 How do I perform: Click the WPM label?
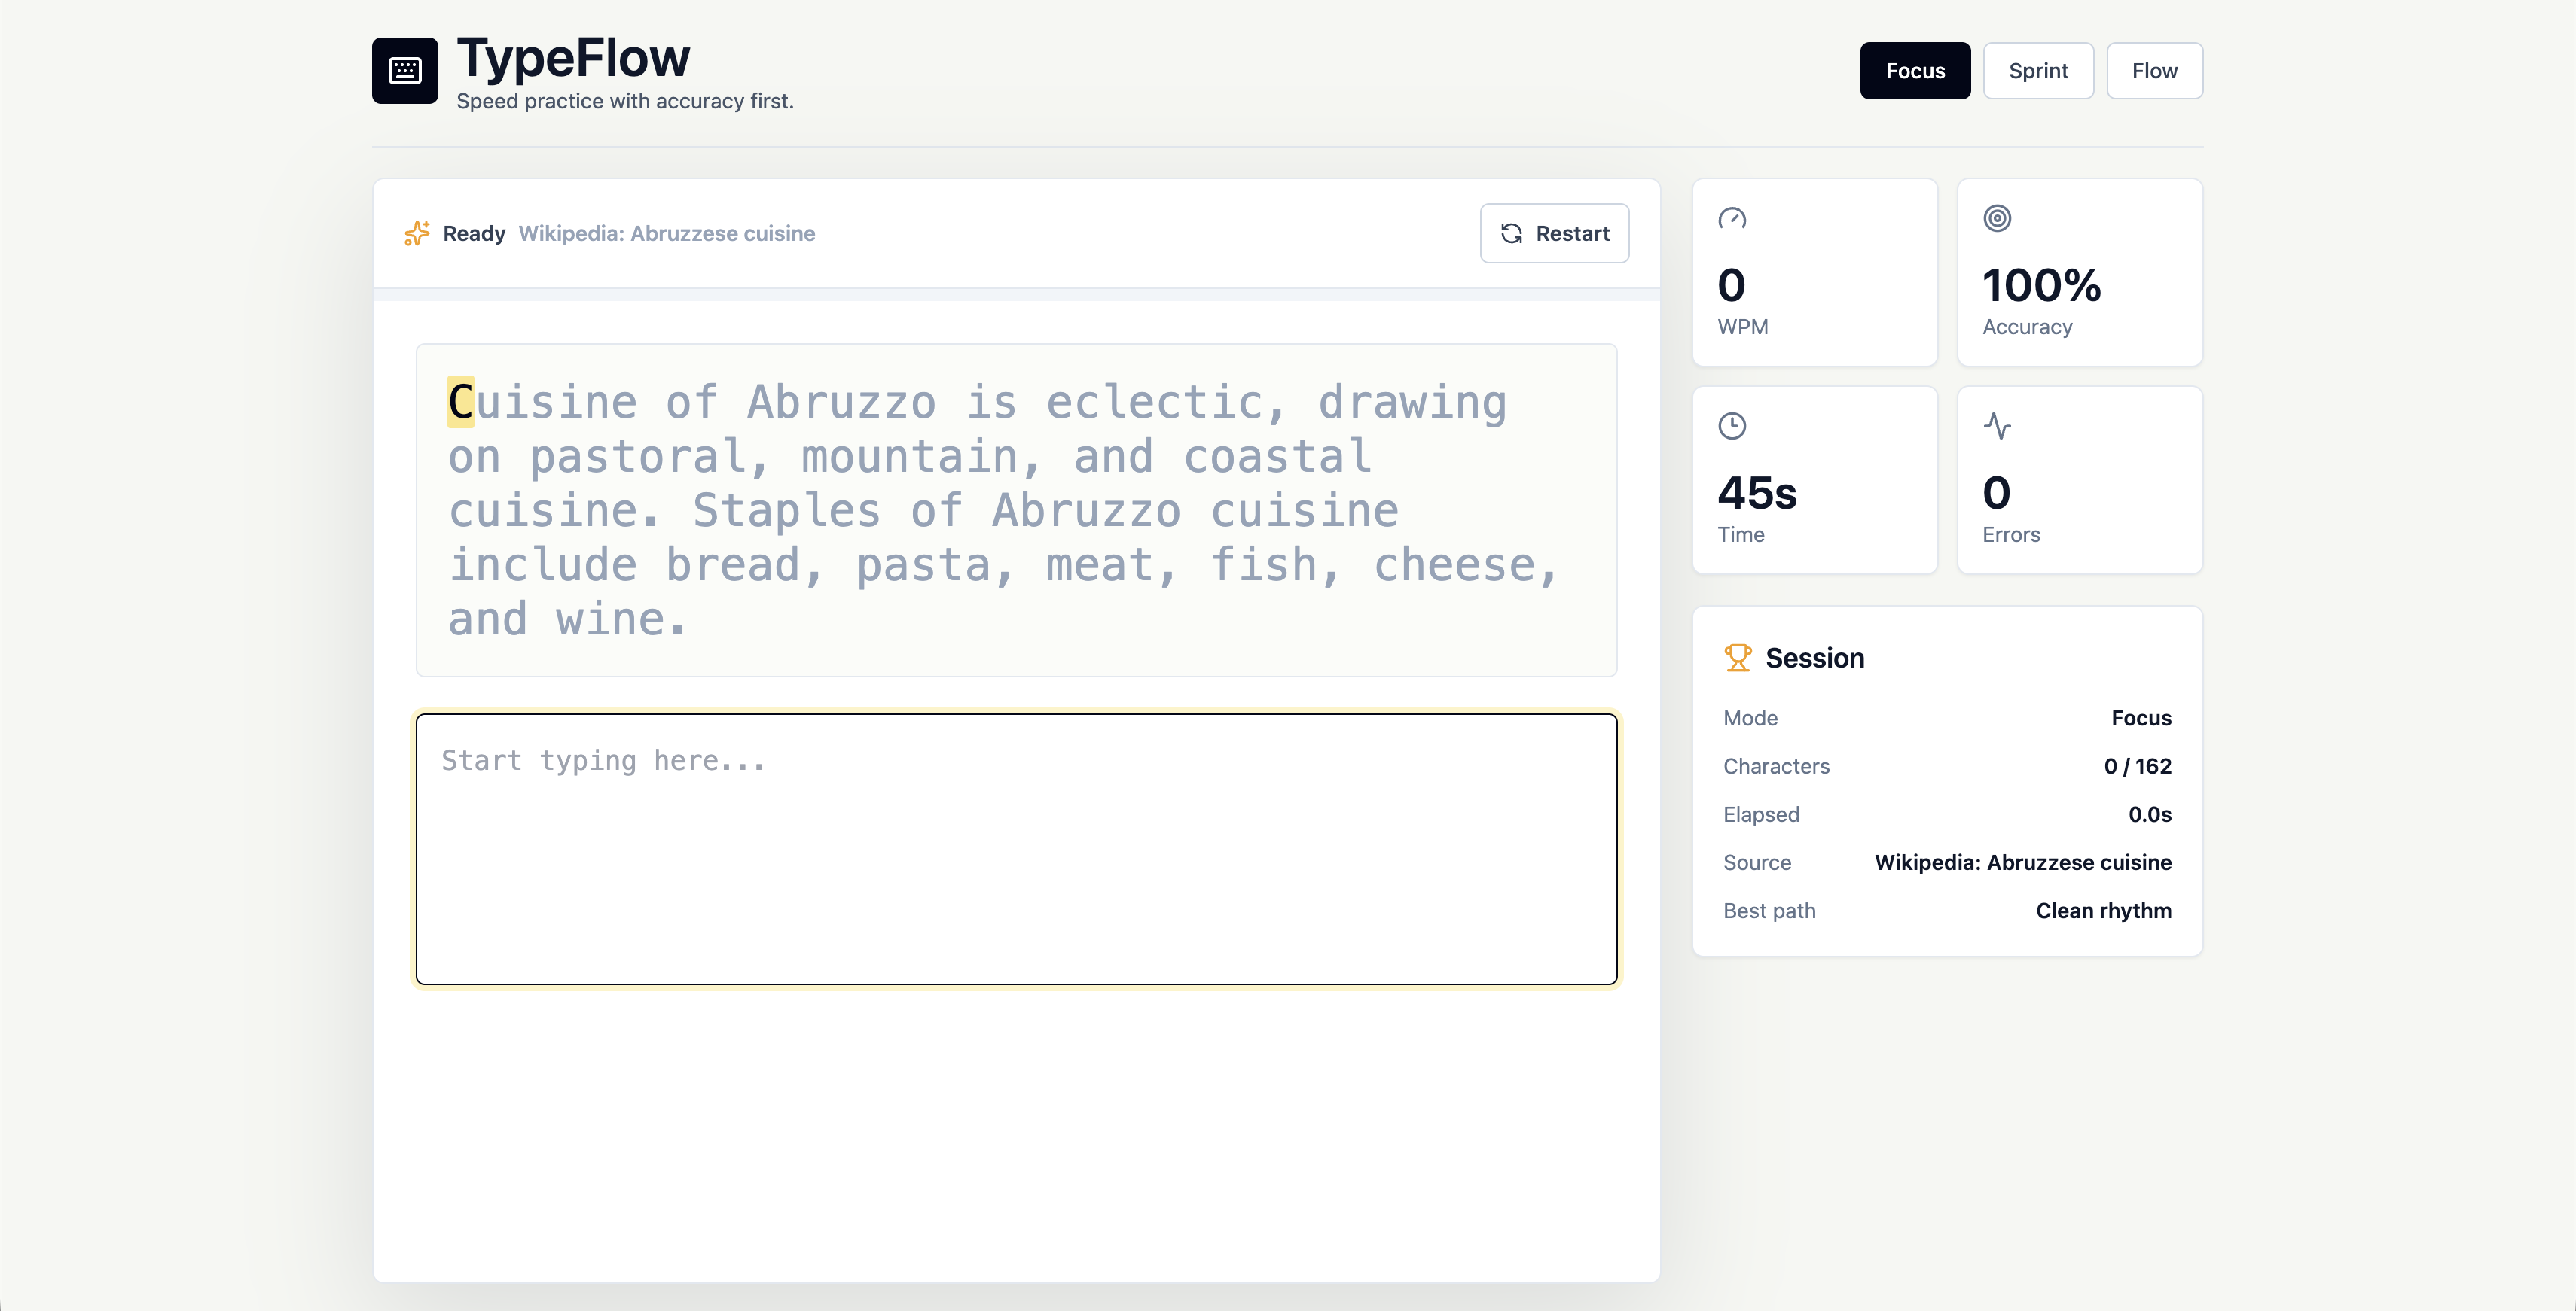[x=1742, y=327]
